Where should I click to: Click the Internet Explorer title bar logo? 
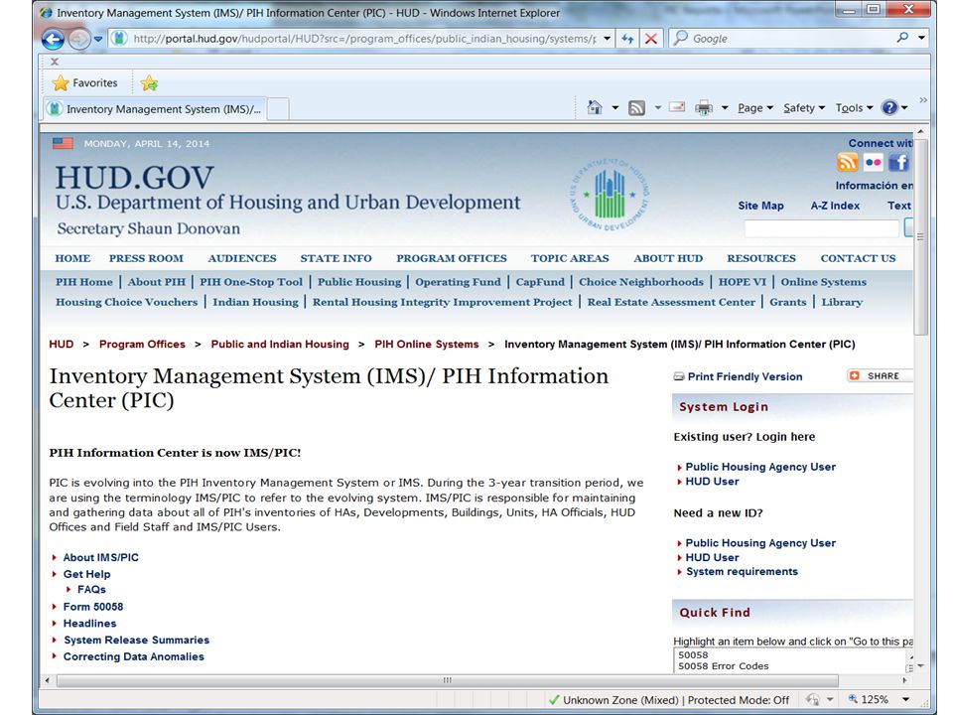coord(47,12)
